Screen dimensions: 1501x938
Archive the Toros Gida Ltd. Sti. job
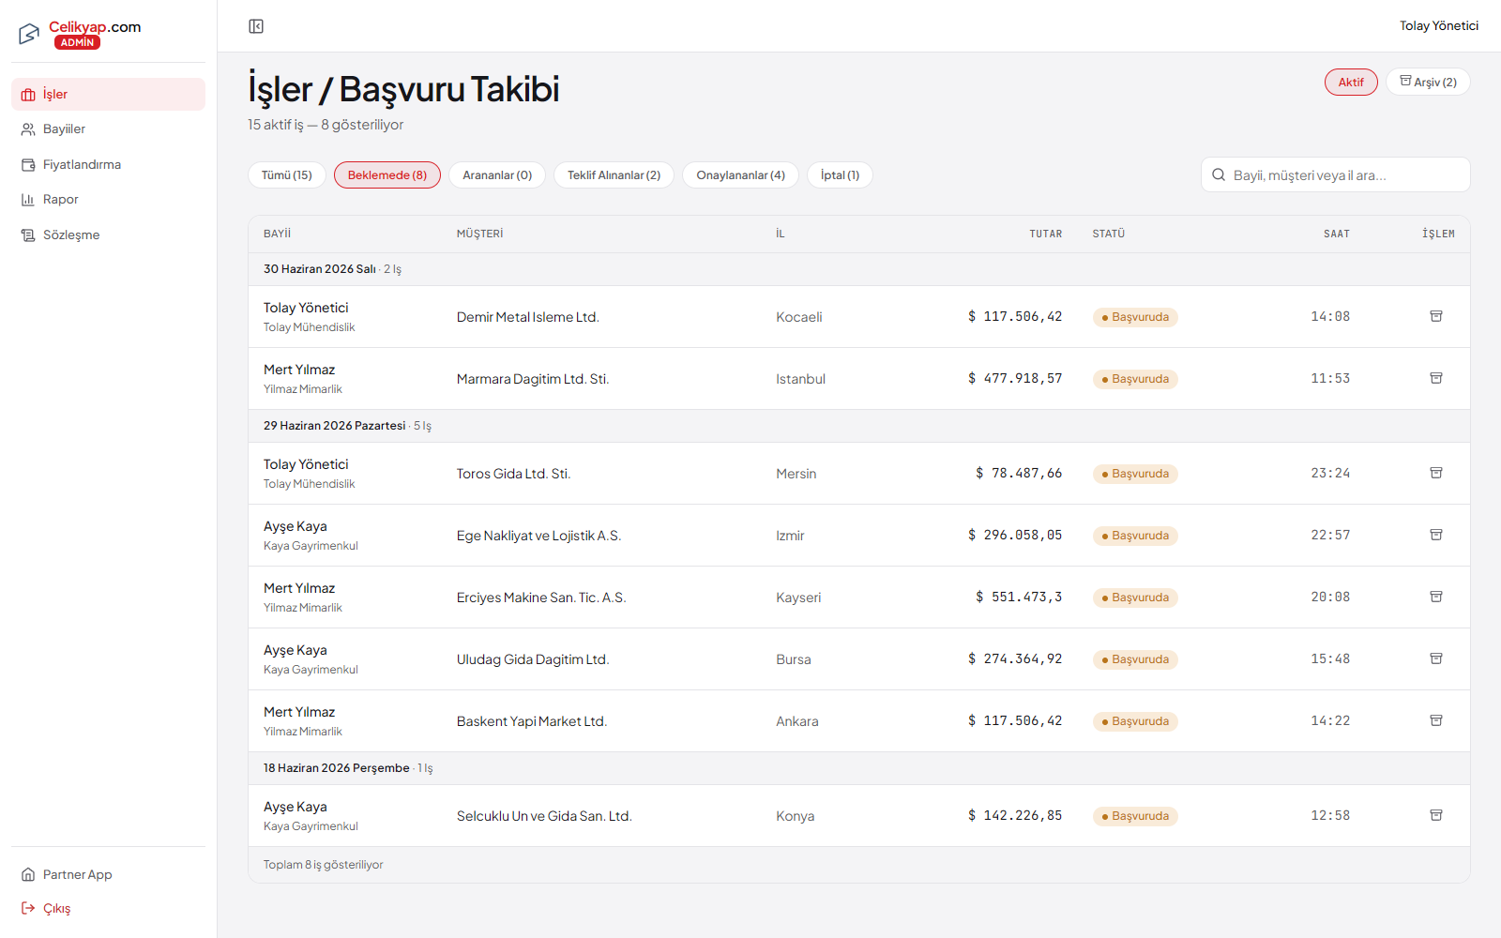click(x=1436, y=473)
